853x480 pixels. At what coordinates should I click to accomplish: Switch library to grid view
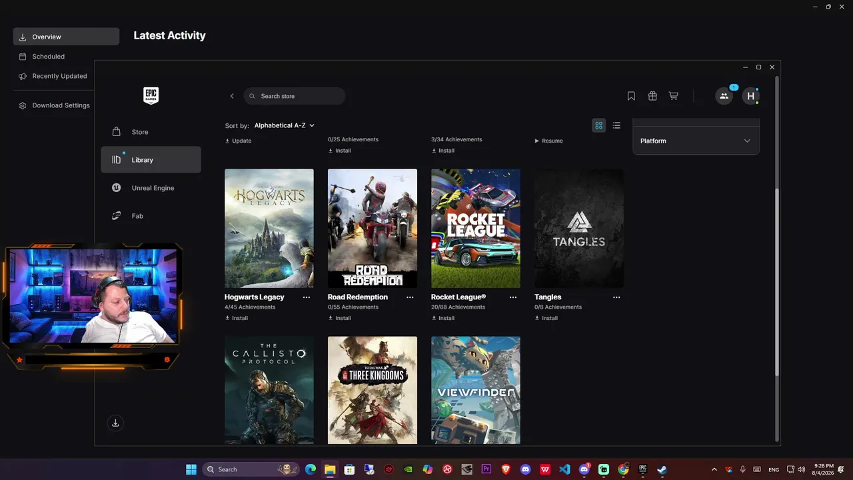point(599,125)
